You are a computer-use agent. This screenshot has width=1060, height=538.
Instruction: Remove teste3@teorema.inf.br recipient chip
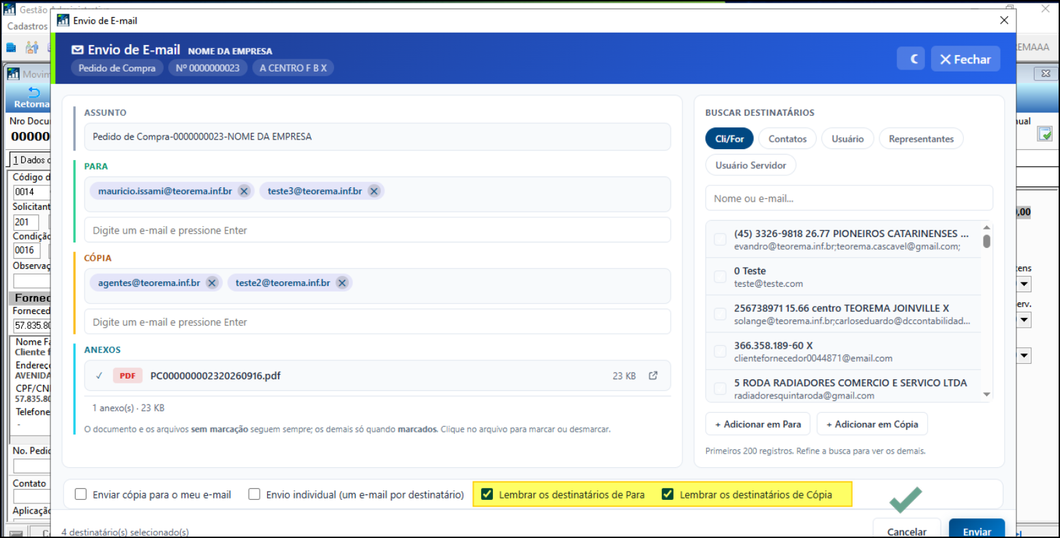(374, 191)
